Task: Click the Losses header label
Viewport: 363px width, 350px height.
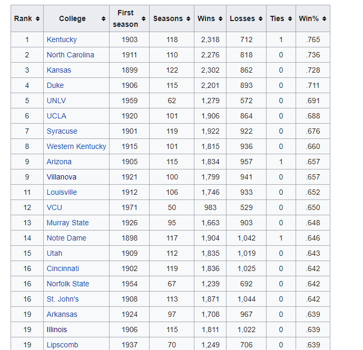Action: [242, 19]
